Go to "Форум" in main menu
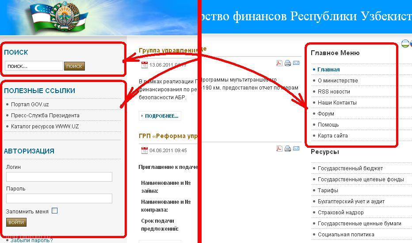The image size is (412, 243). pos(326,114)
